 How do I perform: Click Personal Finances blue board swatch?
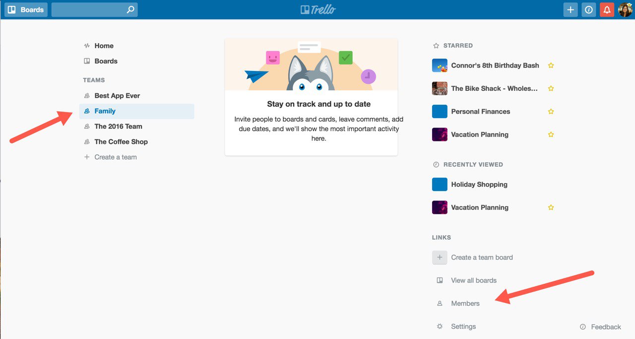(440, 112)
